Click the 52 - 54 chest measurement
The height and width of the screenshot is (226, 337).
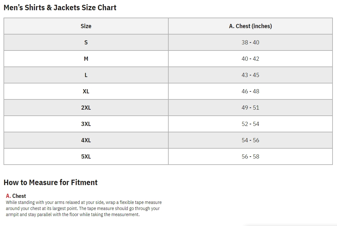click(x=250, y=124)
